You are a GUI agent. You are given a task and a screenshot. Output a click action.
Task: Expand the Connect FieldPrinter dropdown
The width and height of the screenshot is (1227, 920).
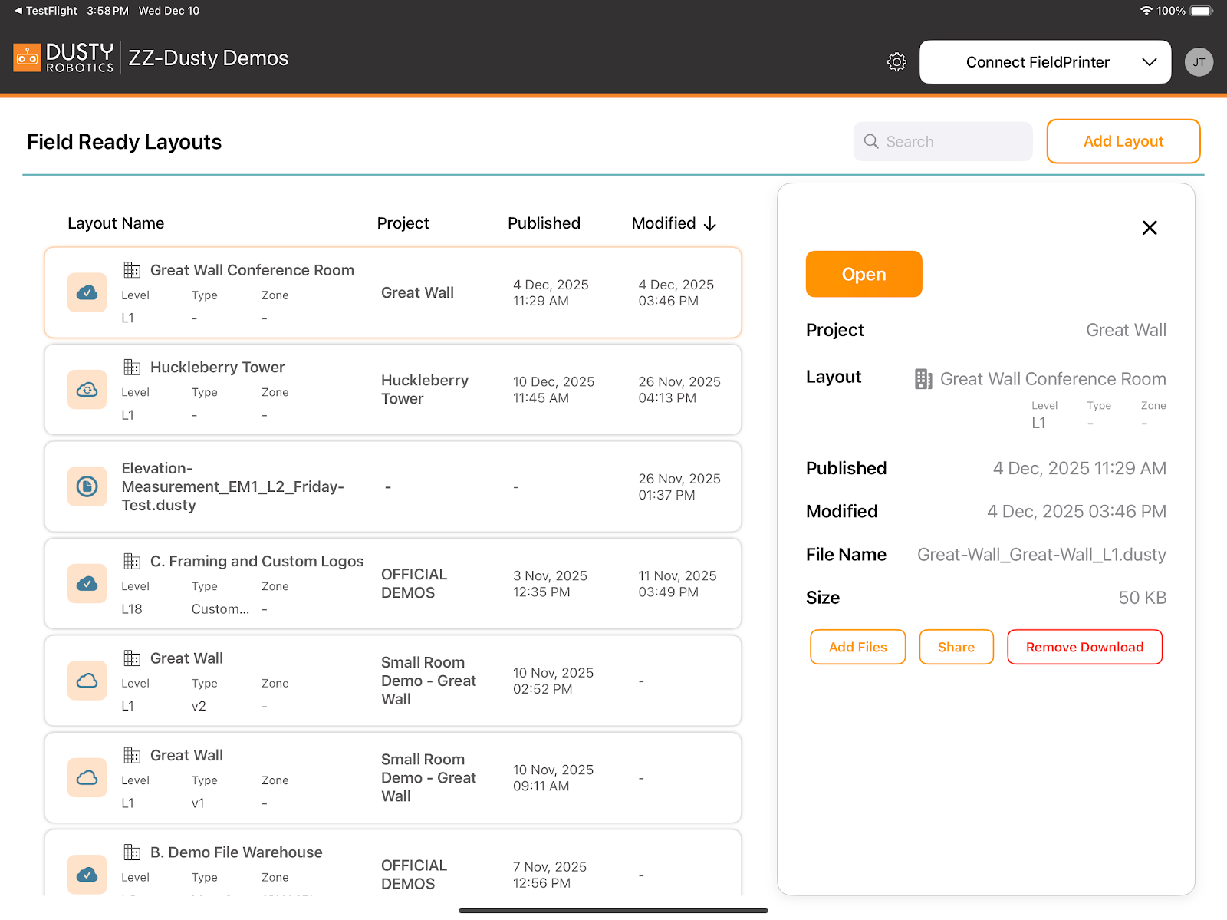(x=1045, y=62)
